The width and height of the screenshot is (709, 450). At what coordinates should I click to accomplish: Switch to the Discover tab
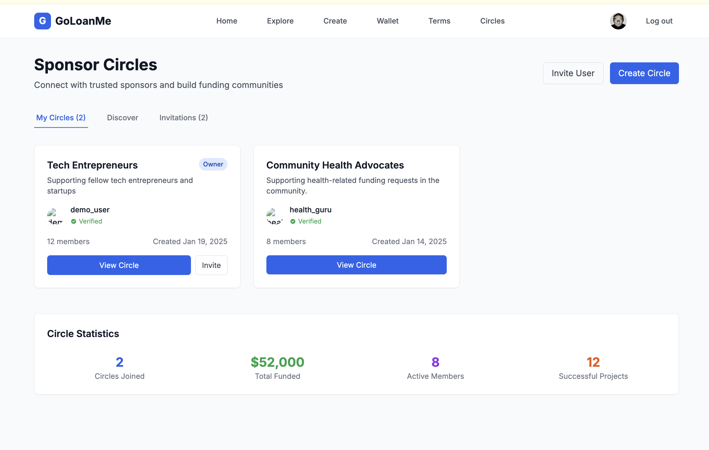(122, 118)
